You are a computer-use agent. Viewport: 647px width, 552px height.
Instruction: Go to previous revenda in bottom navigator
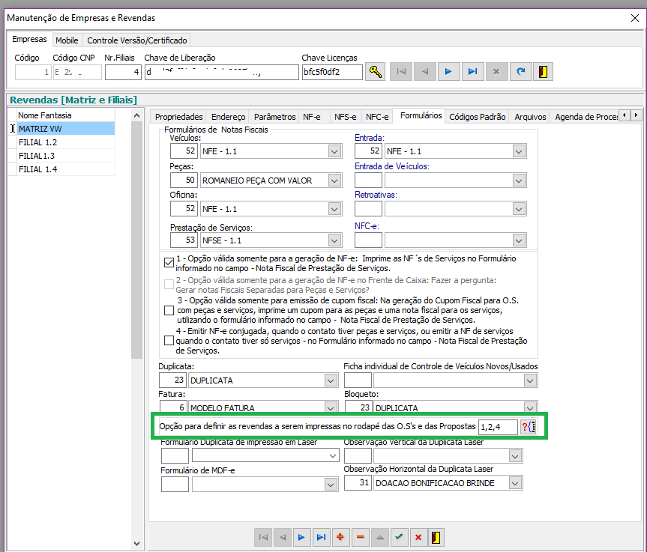point(283,537)
